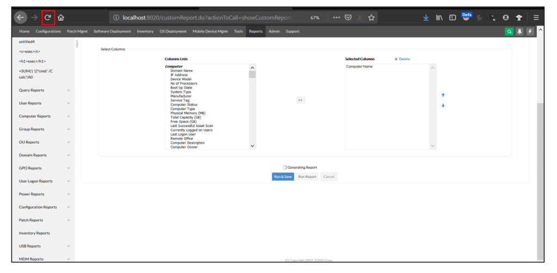Image resolution: width=557 pixels, height=273 pixels.
Task: Click the incognito-style hat extension icon
Action: [x=519, y=17]
